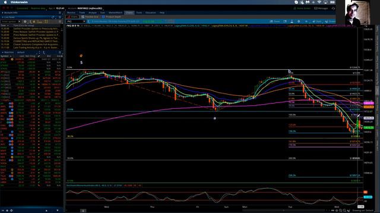This screenshot has height=213, width=380.
Task: Select the wave label b drawing
Action: coord(289,71)
